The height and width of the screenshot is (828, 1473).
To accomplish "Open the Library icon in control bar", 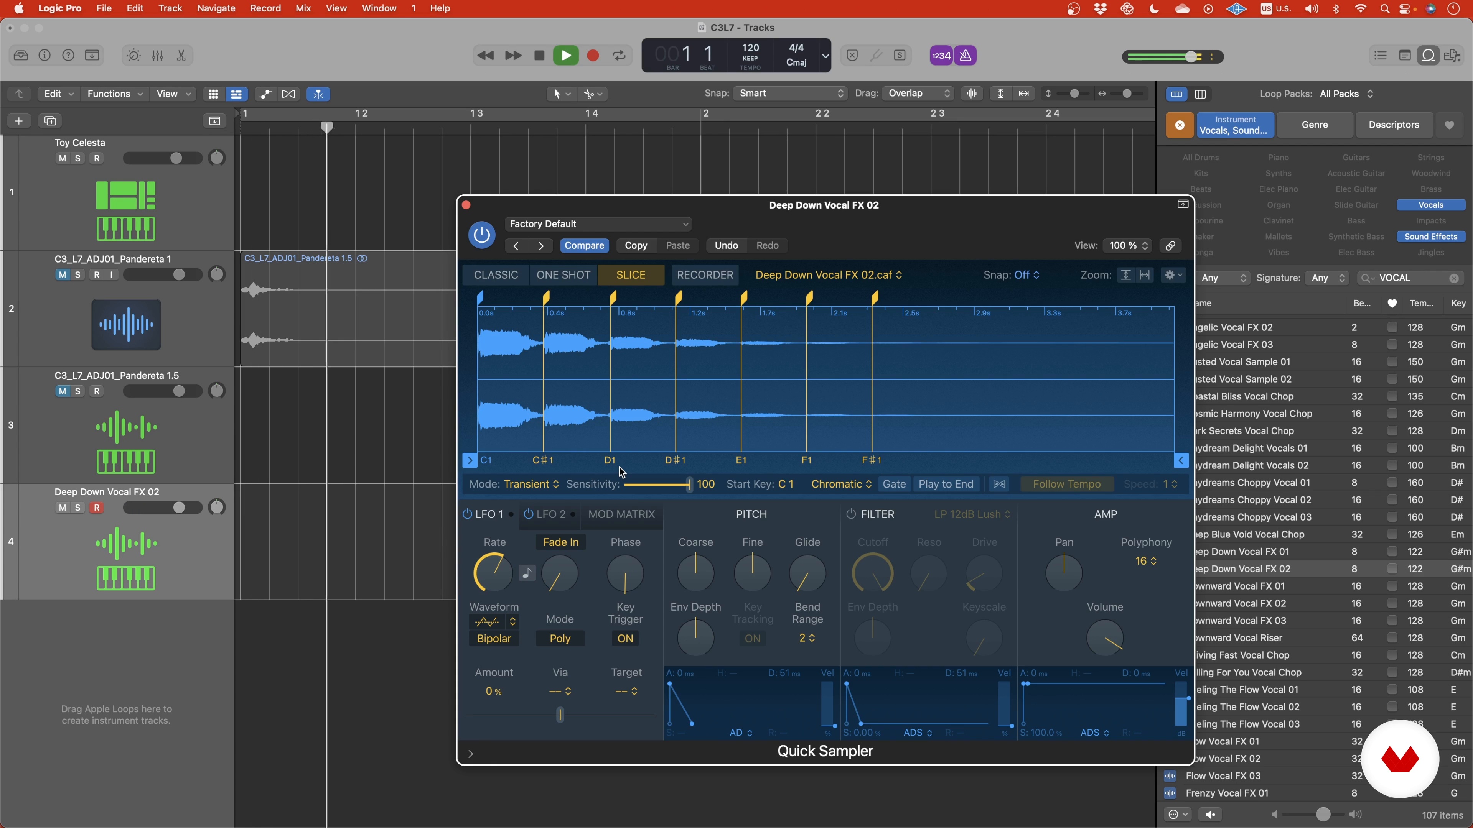I will point(21,56).
